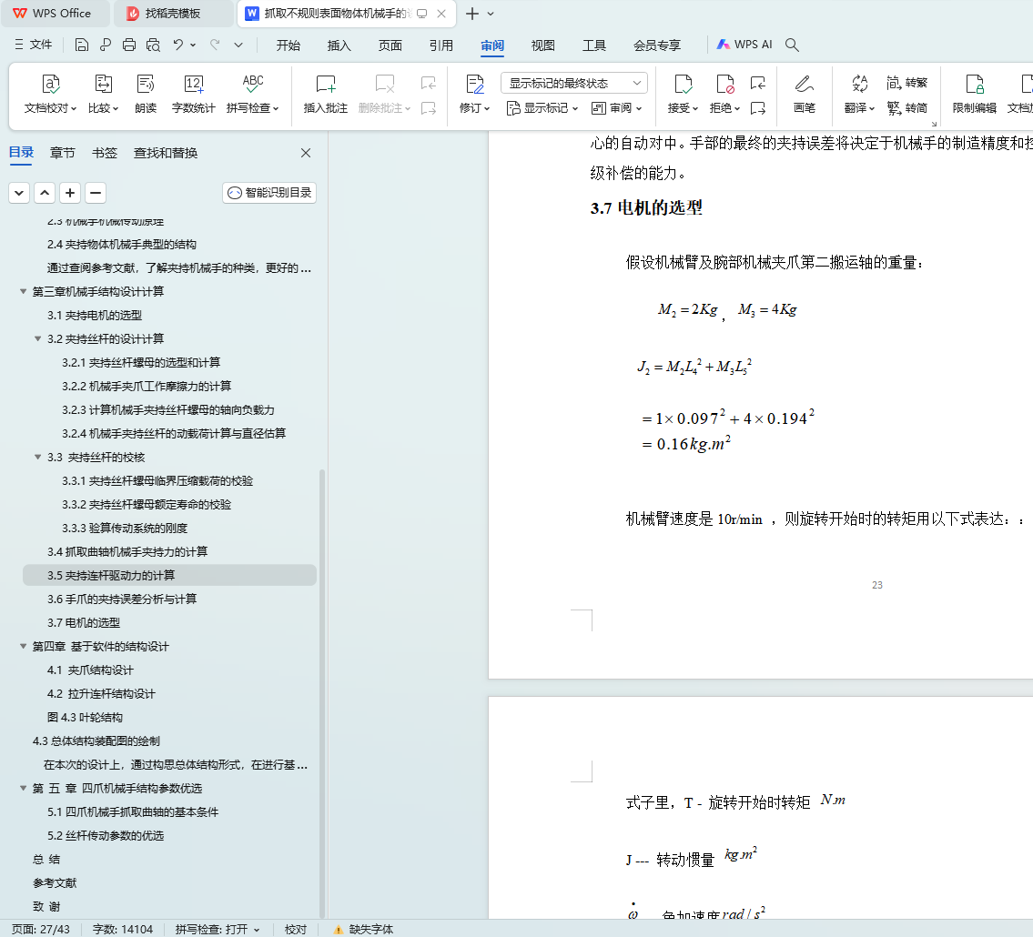Open the 显示标记 dropdown
The height and width of the screenshot is (937, 1033).
coord(542,108)
